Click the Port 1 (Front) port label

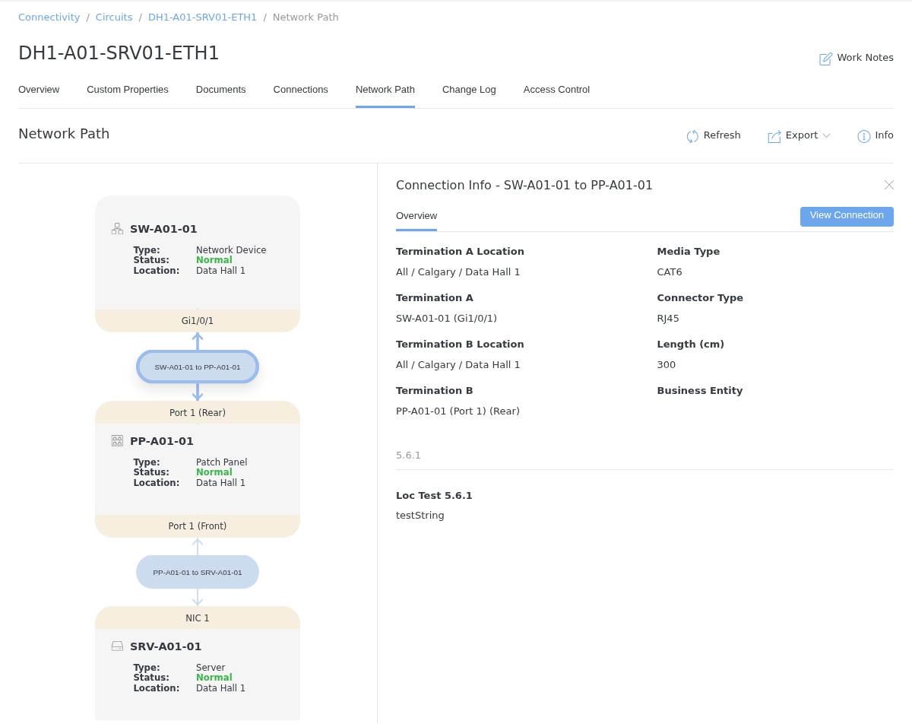(198, 526)
